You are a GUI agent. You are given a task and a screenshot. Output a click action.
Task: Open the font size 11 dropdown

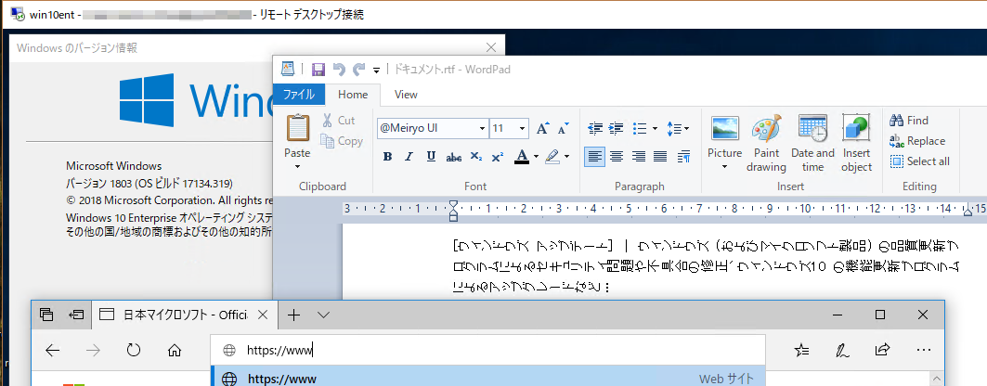click(523, 128)
